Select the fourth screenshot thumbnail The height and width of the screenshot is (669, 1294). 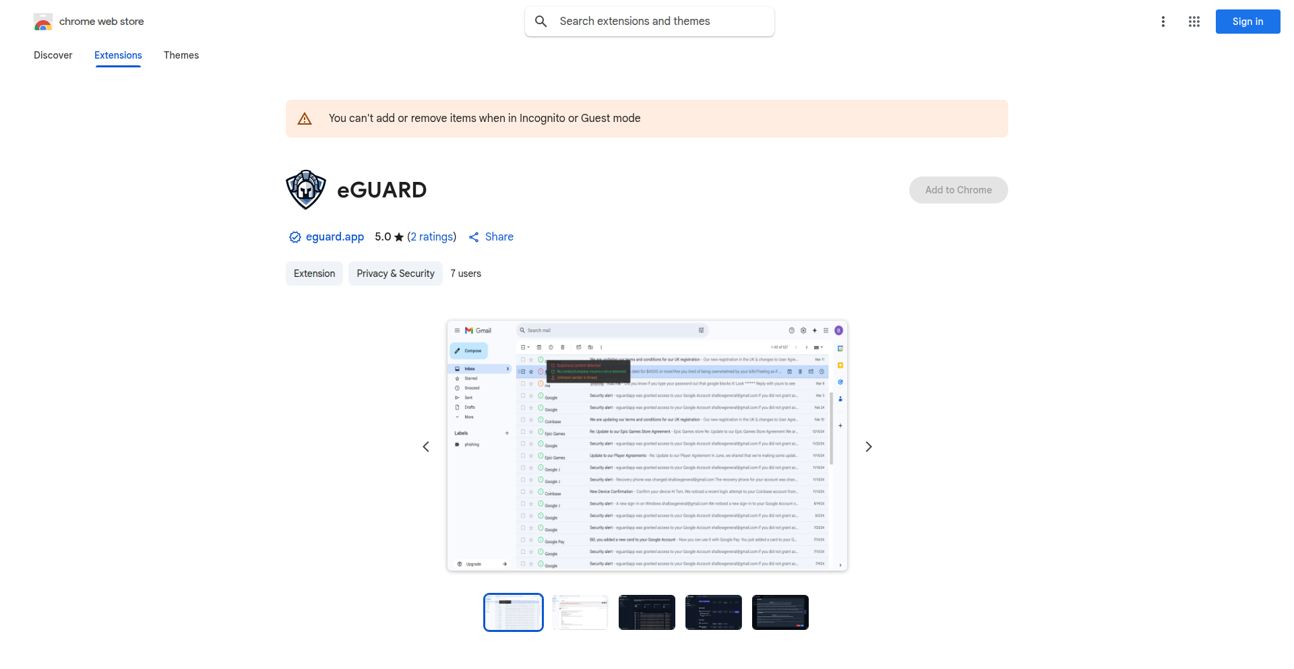click(x=714, y=612)
